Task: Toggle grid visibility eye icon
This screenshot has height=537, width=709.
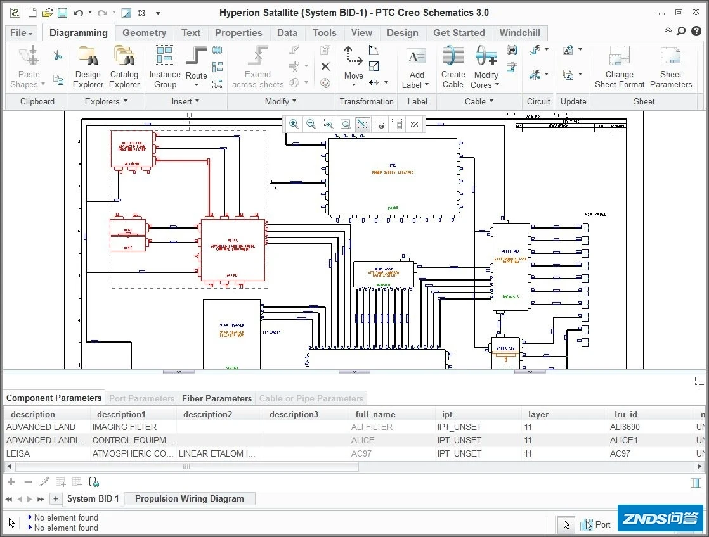Action: point(379,124)
